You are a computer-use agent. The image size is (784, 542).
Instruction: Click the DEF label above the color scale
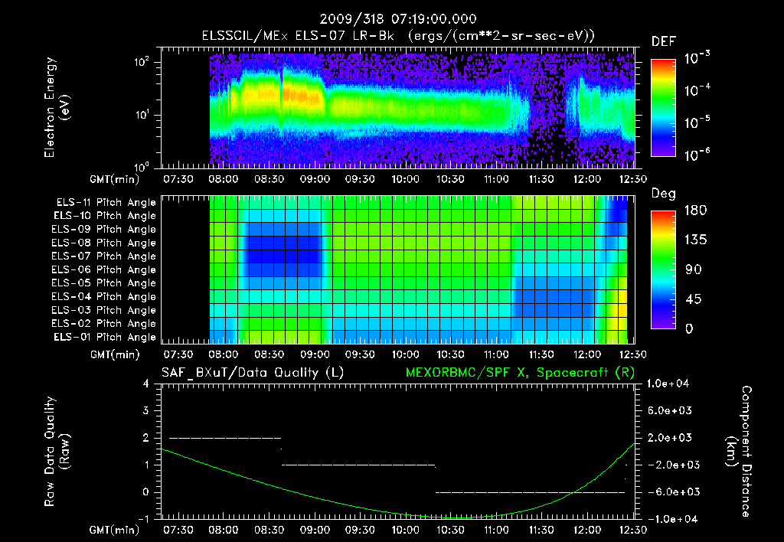664,41
